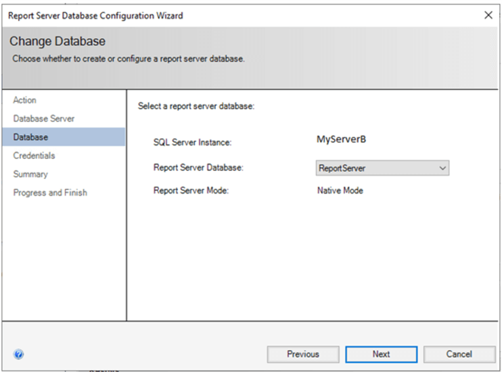Select the highlighted Database step
This screenshot has height=372, width=502.
[30, 137]
